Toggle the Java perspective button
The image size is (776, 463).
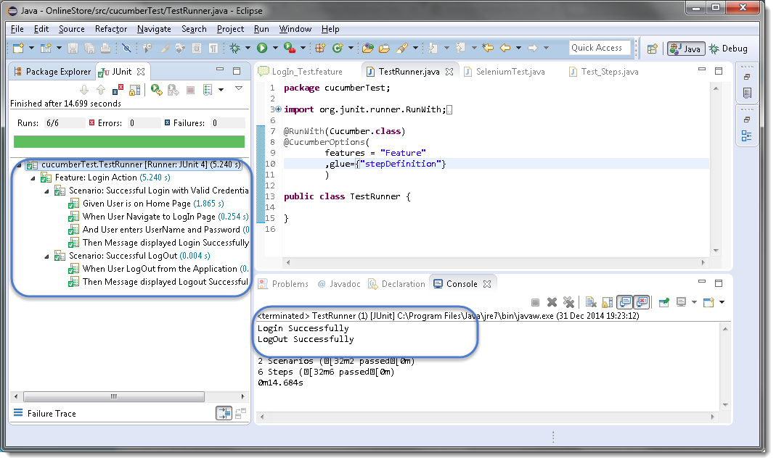point(686,49)
